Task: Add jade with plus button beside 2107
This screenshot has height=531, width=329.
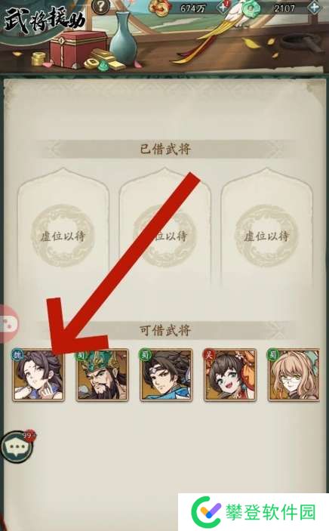Action: pos(315,8)
